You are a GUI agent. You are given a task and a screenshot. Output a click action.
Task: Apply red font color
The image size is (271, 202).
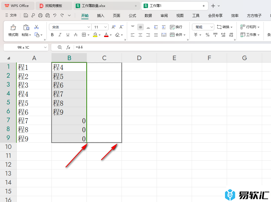point(106,35)
